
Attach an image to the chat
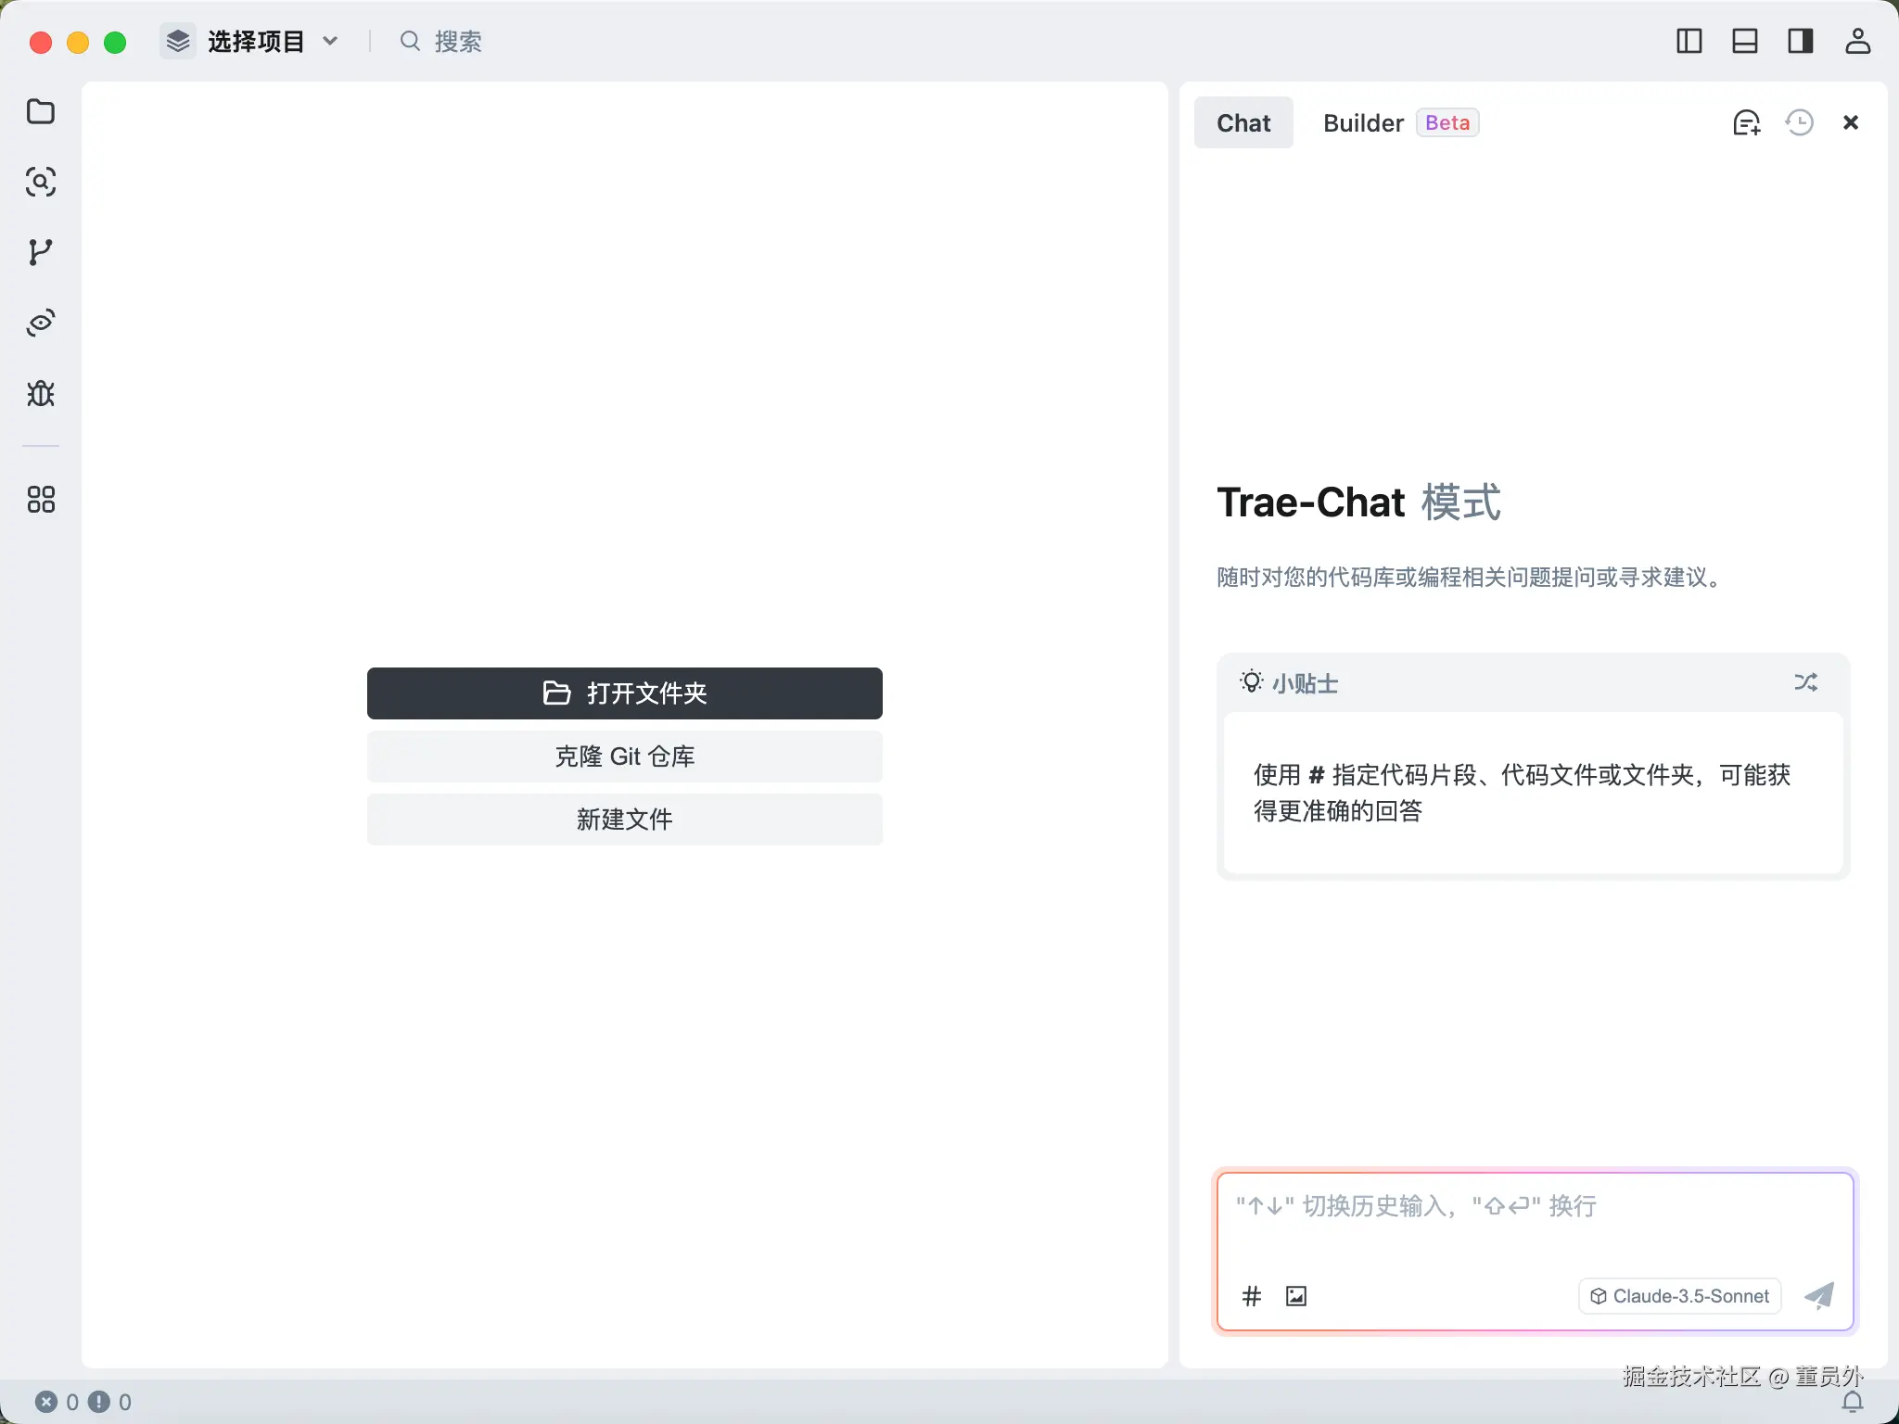1296,1296
